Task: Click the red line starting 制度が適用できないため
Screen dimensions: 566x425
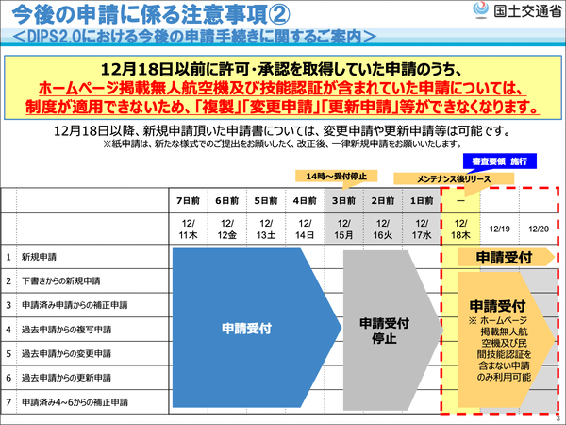Action: 283,106
